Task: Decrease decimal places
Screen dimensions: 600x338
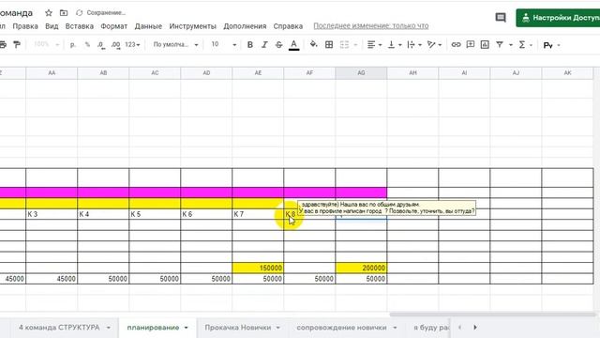Action: (101, 45)
